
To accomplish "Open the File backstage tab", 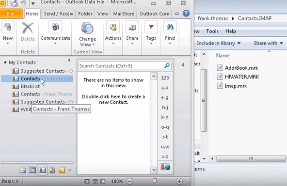I will click(x=11, y=14).
